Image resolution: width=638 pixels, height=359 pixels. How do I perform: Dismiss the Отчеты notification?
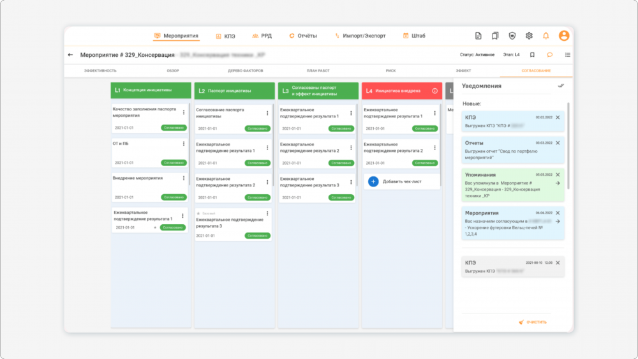558,143
